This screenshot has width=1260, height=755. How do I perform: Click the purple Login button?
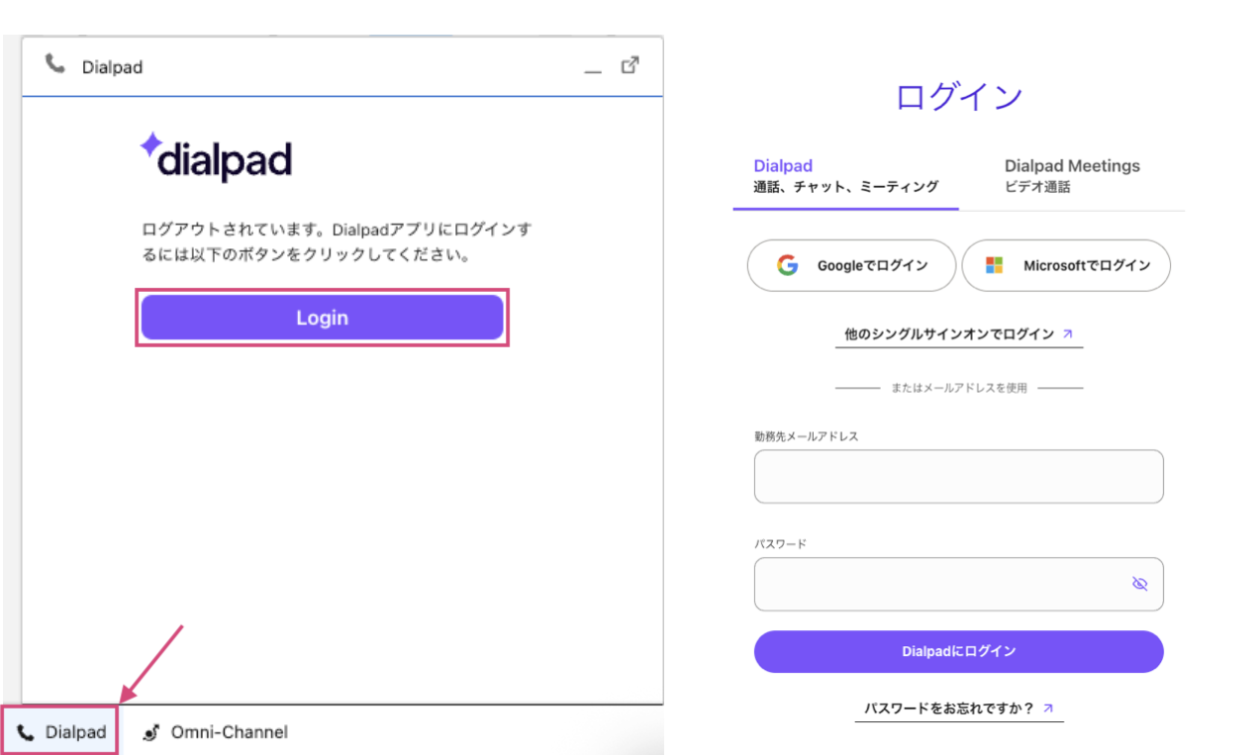pos(322,318)
